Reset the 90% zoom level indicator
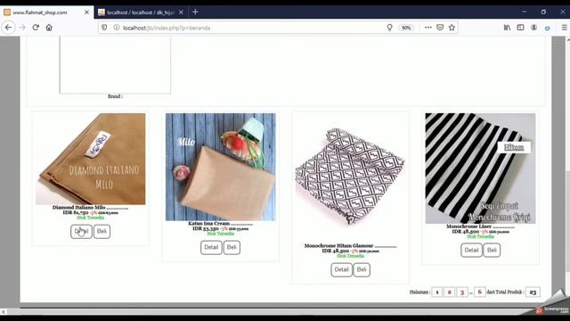This screenshot has height=321, width=570. [406, 28]
